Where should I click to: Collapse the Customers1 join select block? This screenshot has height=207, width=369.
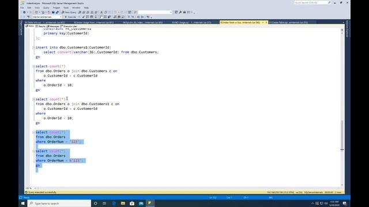(x=33, y=99)
